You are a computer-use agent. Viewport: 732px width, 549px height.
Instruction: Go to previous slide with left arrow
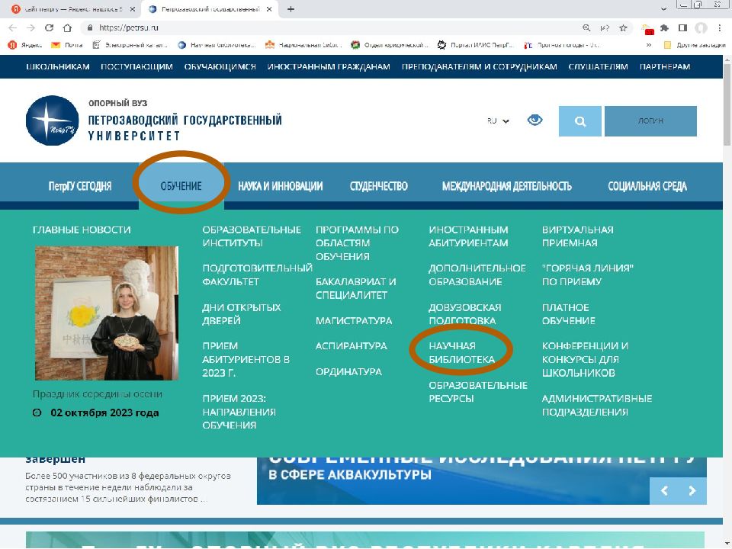[x=664, y=490]
